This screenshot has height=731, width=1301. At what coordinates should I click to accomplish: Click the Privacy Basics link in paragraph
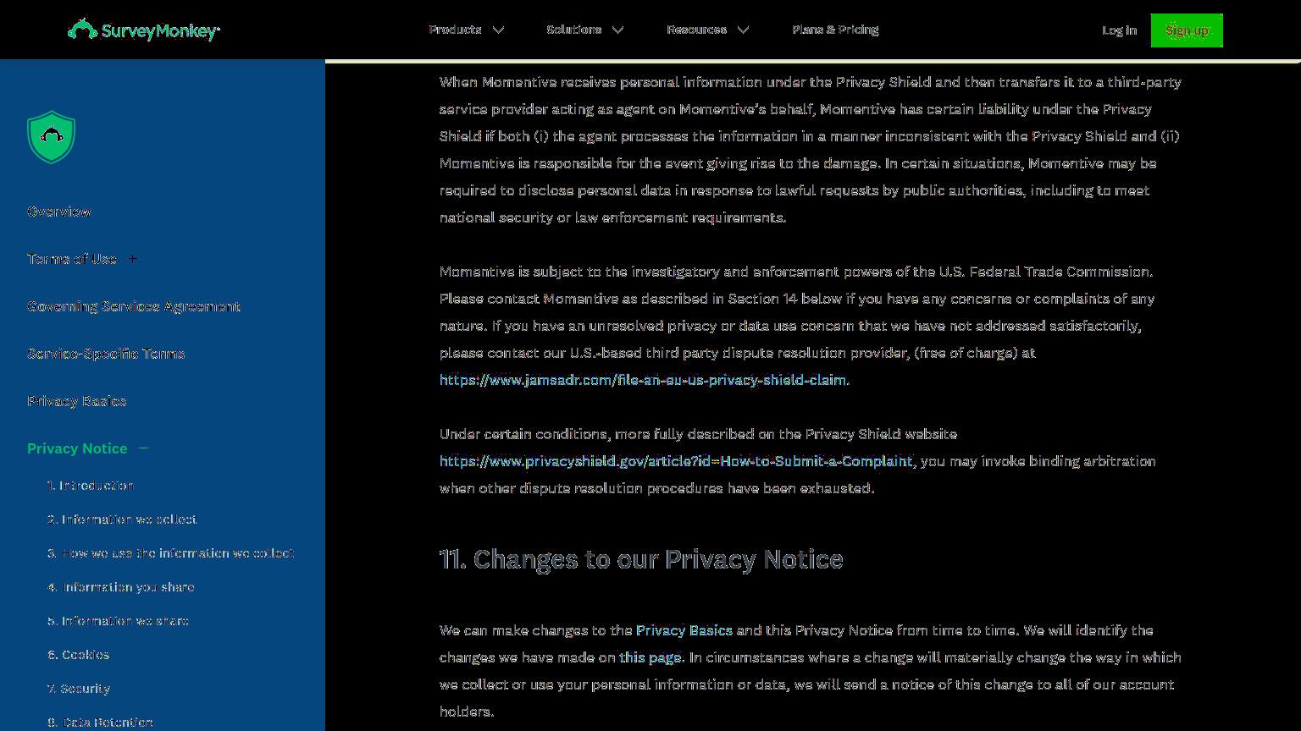684,630
